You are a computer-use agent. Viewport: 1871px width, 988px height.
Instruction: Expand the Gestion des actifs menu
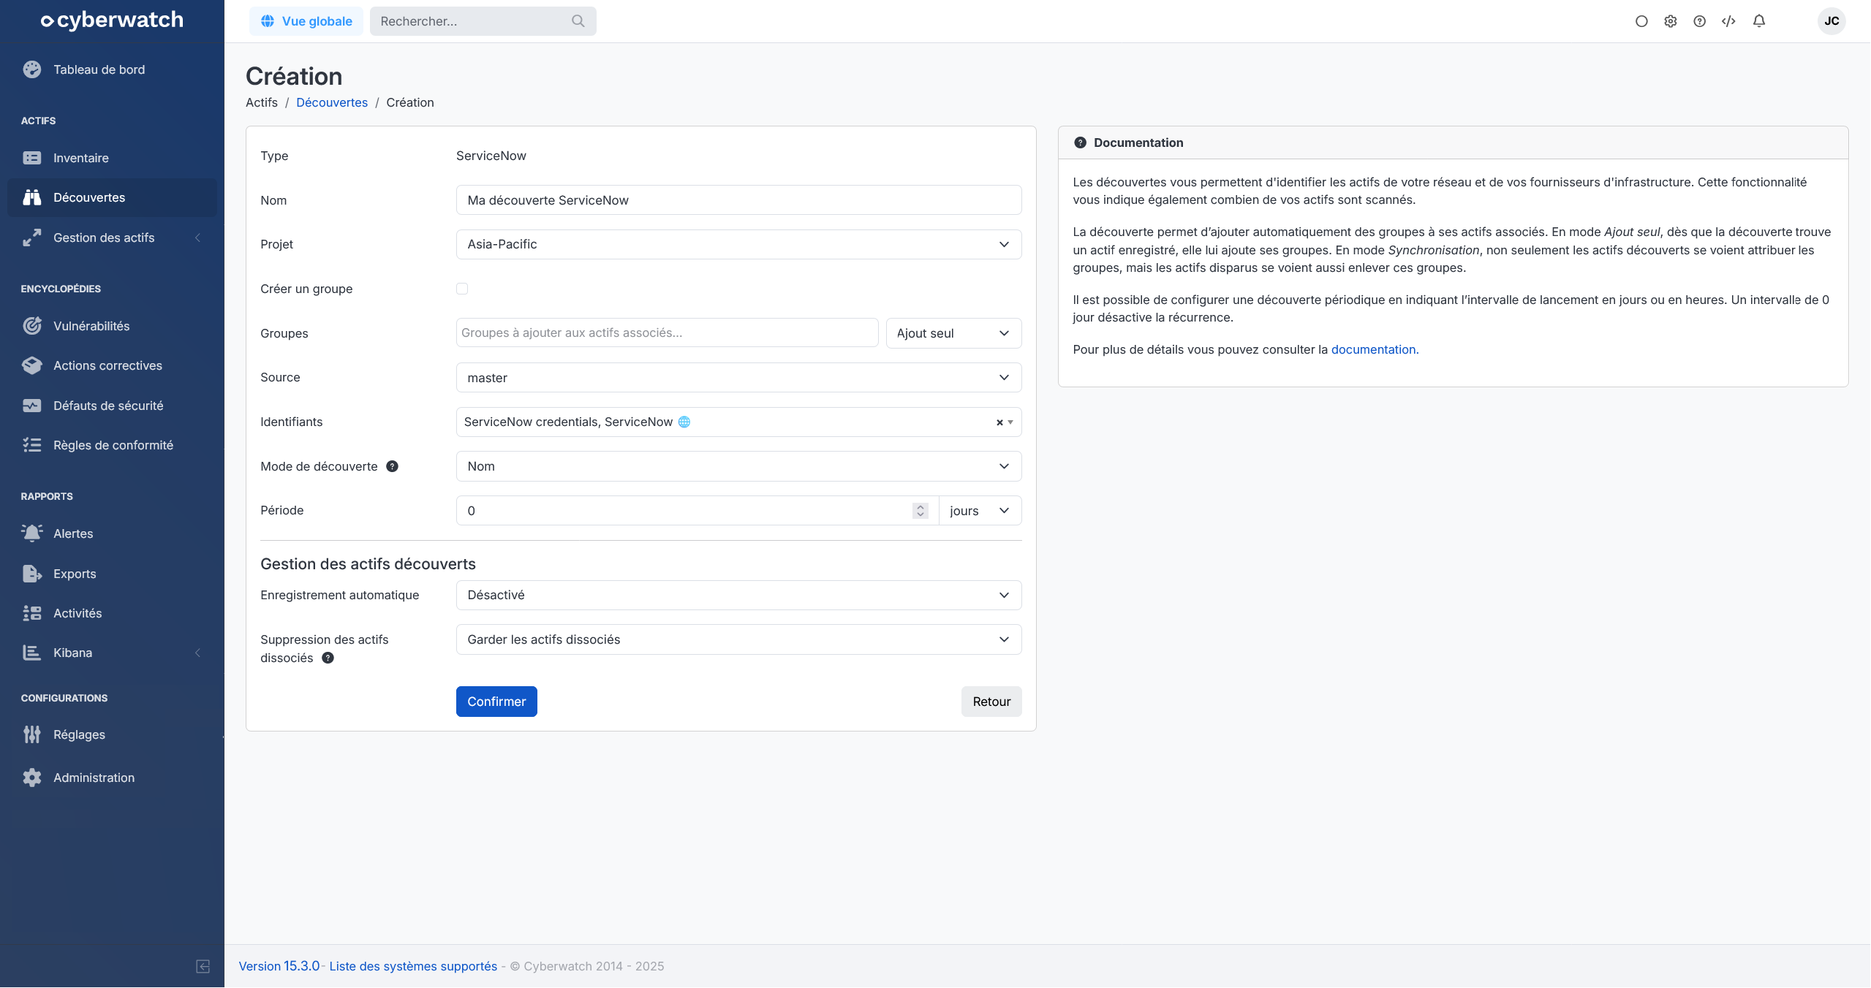pos(104,237)
